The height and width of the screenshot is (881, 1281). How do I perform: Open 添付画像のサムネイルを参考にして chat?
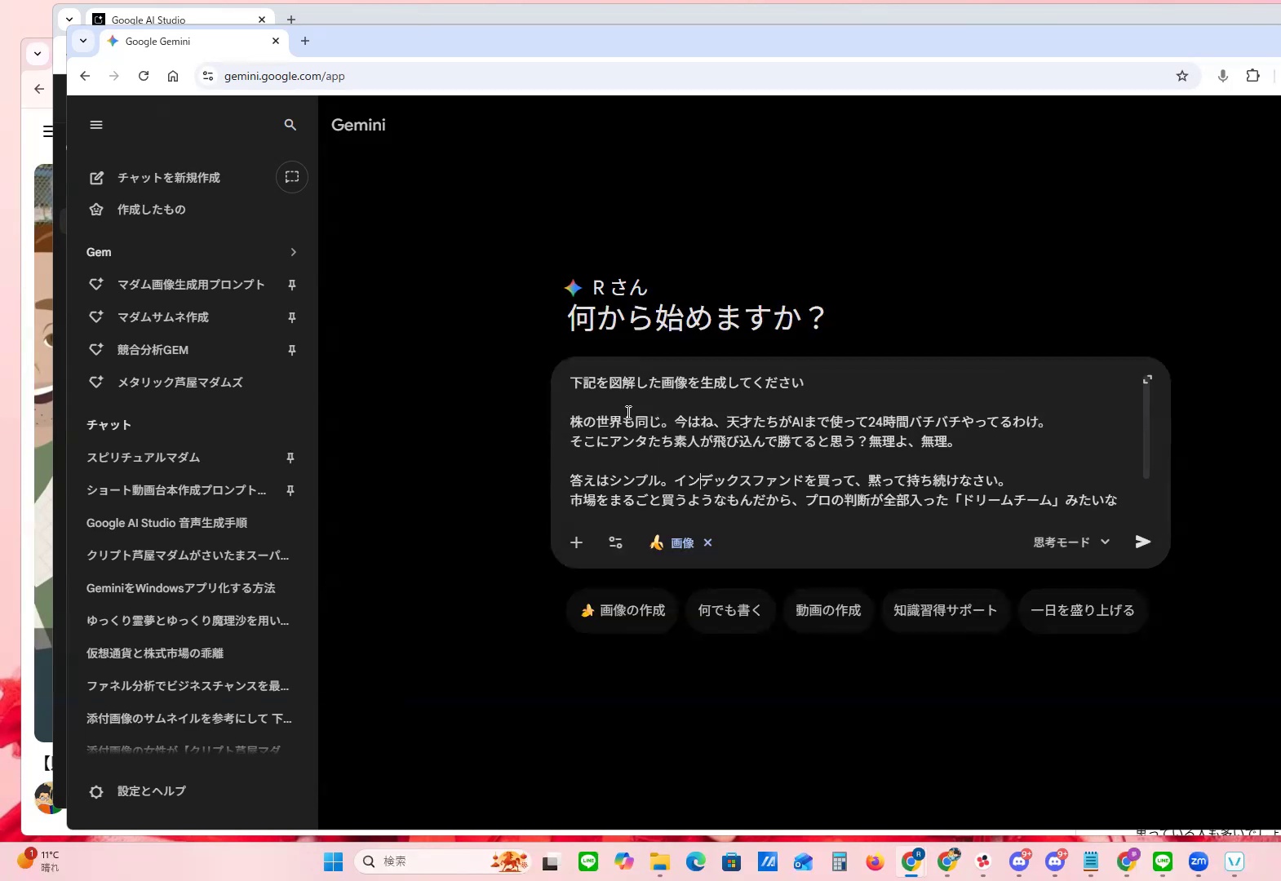(x=189, y=719)
